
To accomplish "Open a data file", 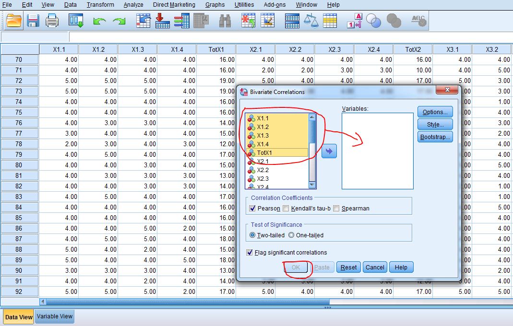I will 13,21.
